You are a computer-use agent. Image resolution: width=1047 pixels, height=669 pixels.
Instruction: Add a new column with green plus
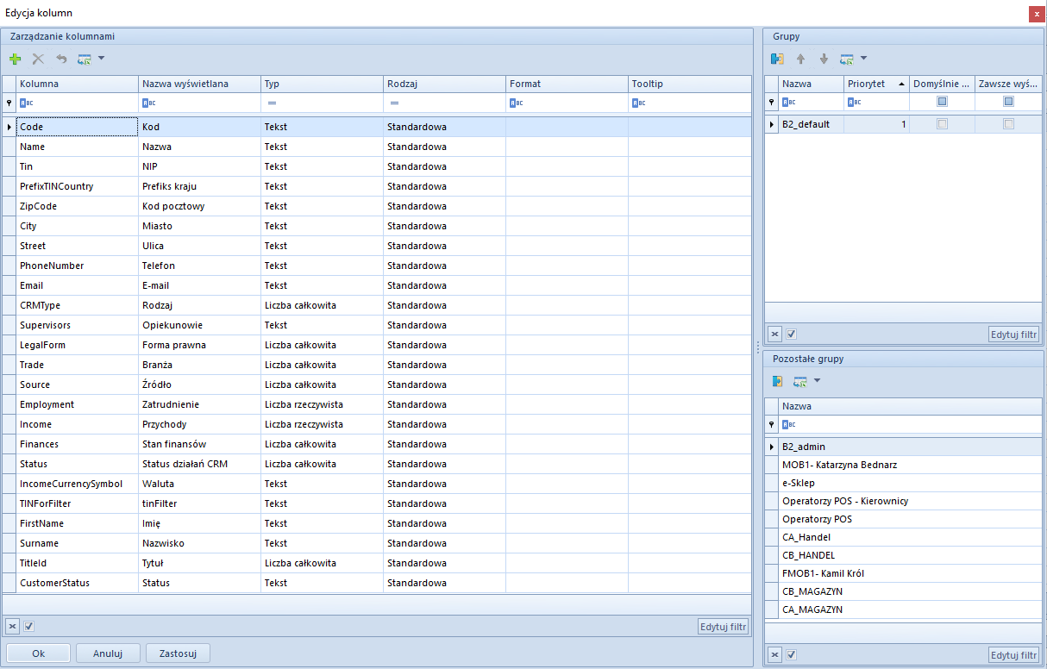tap(16, 59)
